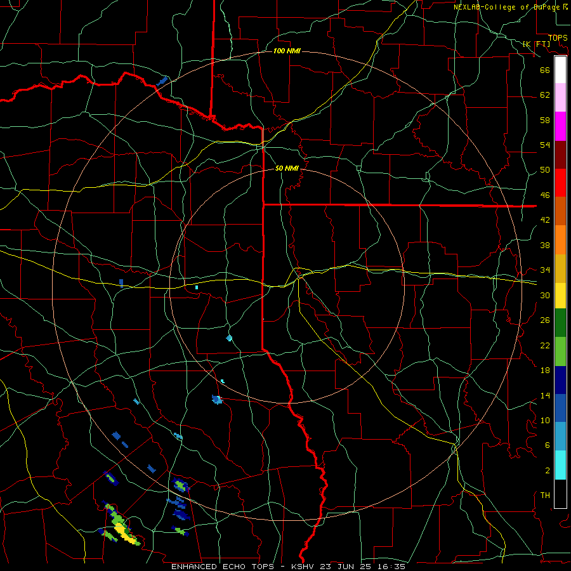571x571 pixels.
Task: Click the legend value 58
Action: point(545,120)
